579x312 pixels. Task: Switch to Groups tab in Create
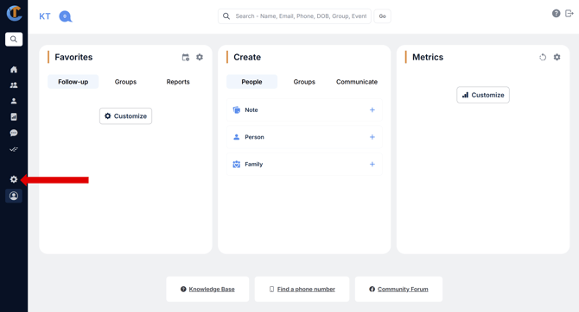[x=304, y=82]
